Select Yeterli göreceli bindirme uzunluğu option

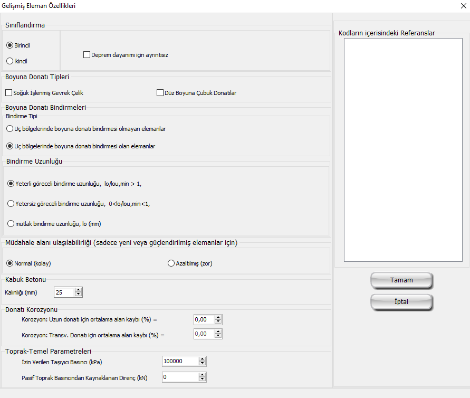coord(11,184)
